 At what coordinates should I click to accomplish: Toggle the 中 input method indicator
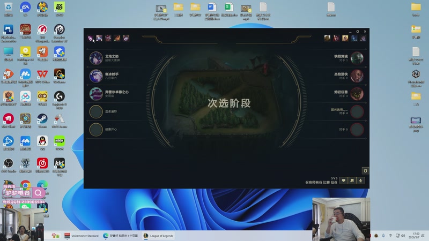click(390, 236)
